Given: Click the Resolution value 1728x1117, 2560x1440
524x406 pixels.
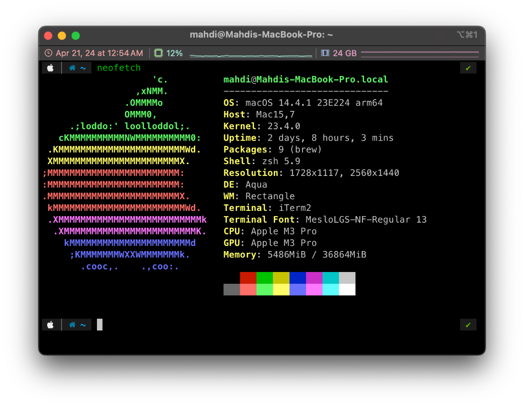Looking at the screenshot, I should point(345,173).
